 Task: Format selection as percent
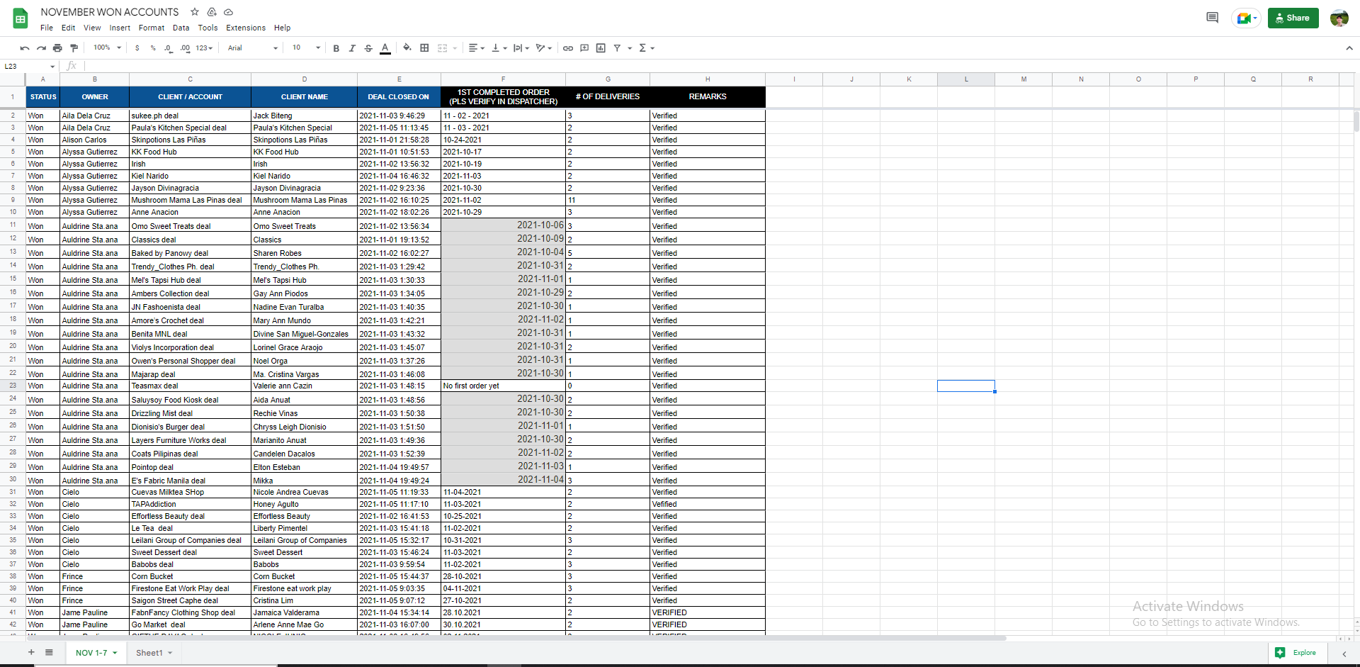pyautogui.click(x=153, y=48)
